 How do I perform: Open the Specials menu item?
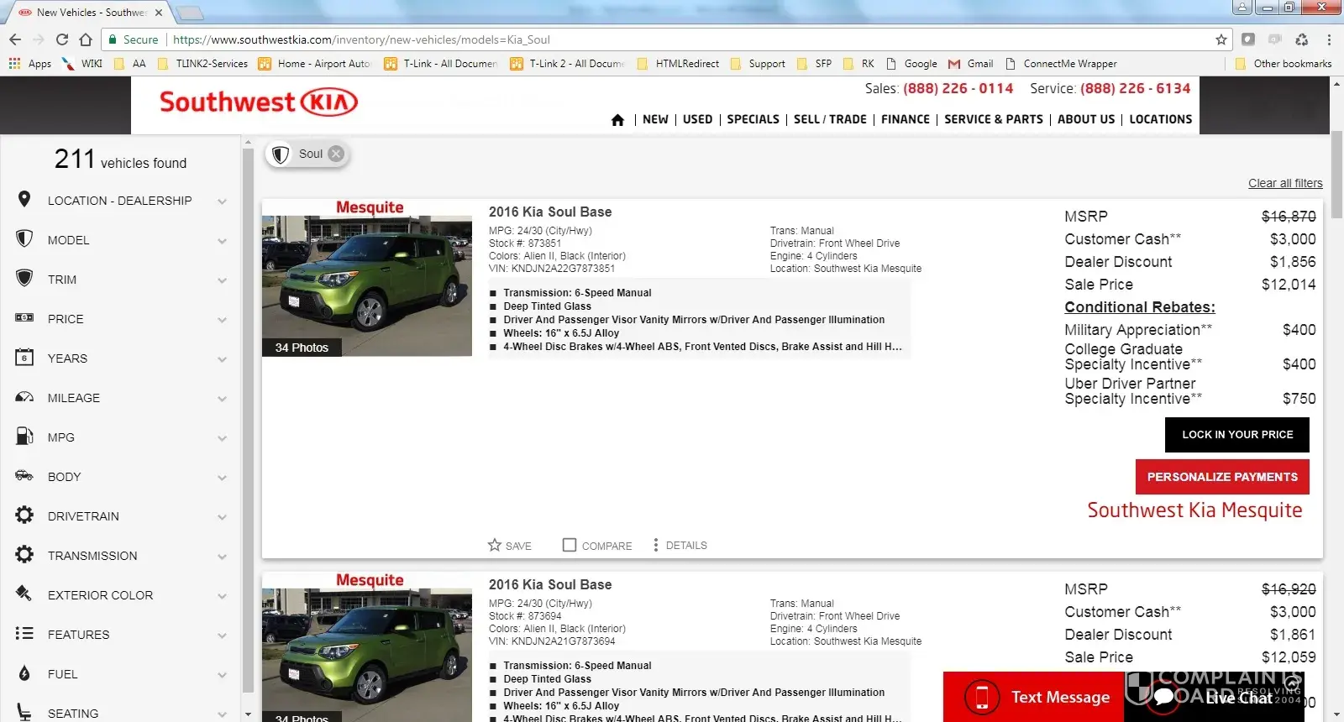[753, 119]
